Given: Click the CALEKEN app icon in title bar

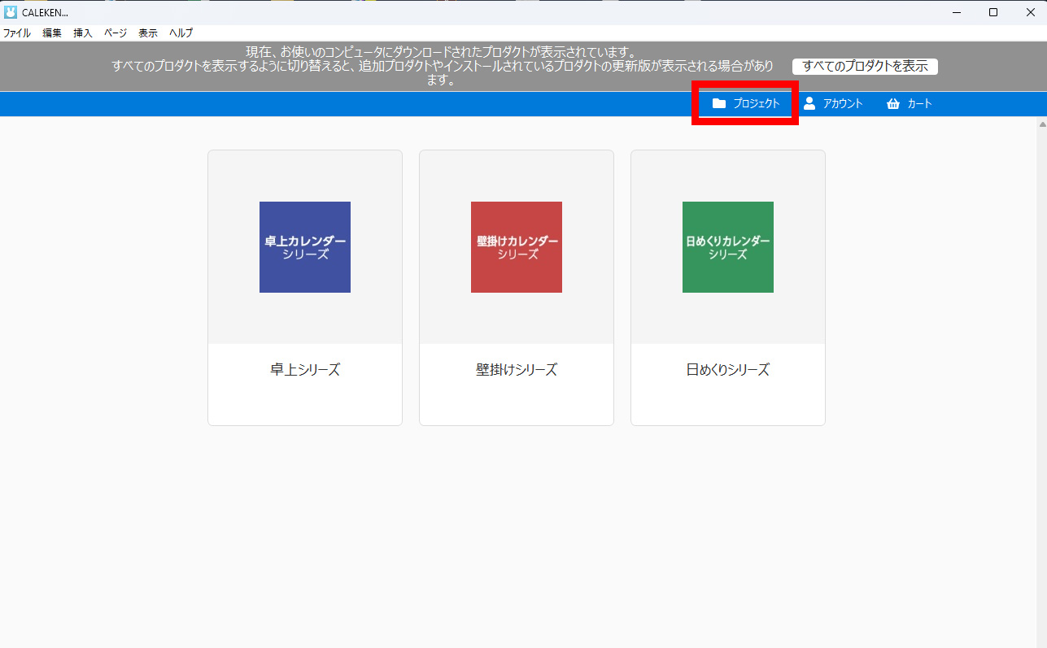Looking at the screenshot, I should [x=11, y=12].
